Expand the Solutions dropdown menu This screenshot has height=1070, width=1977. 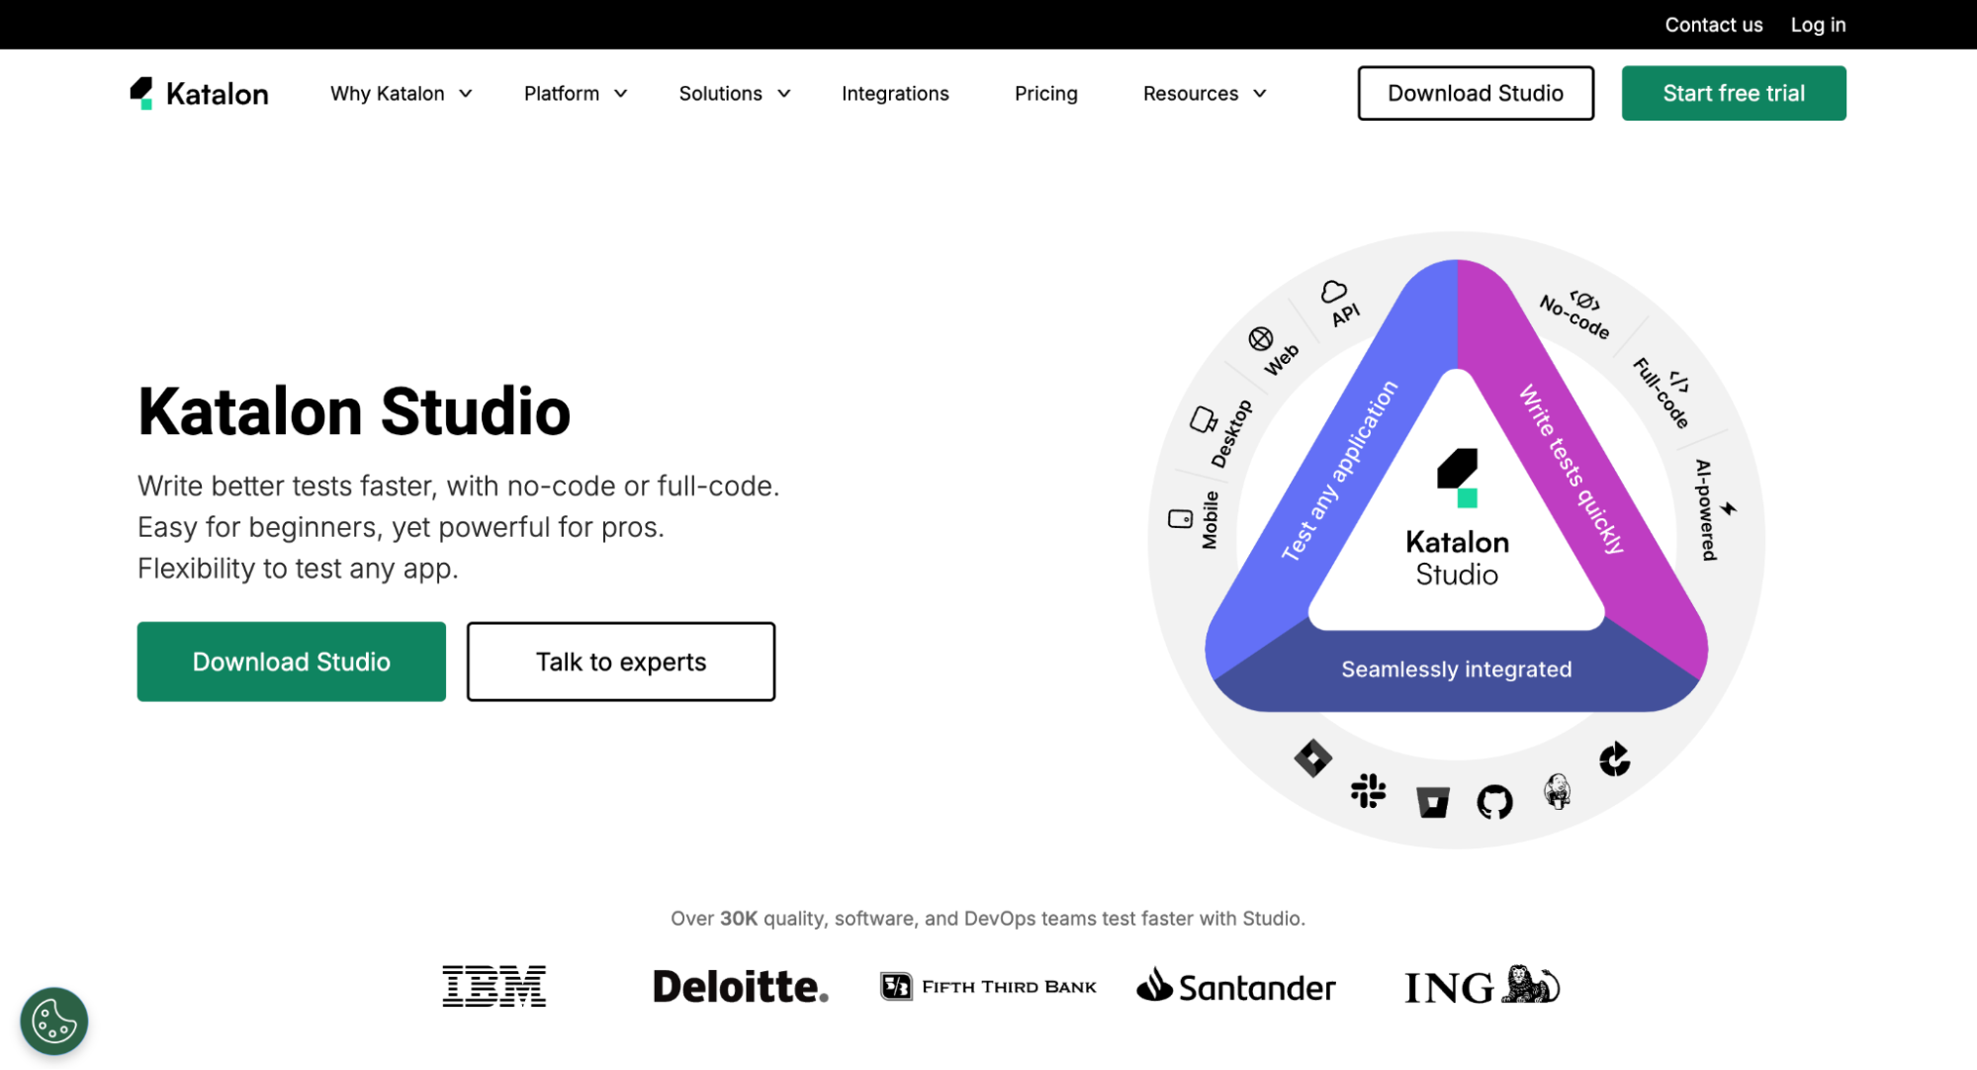(x=734, y=93)
